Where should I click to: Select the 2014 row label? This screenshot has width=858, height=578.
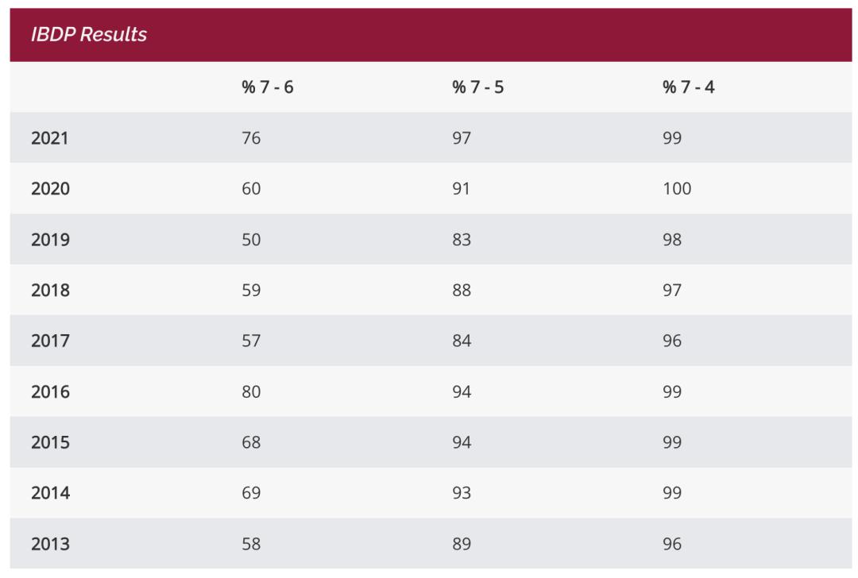[x=50, y=494]
